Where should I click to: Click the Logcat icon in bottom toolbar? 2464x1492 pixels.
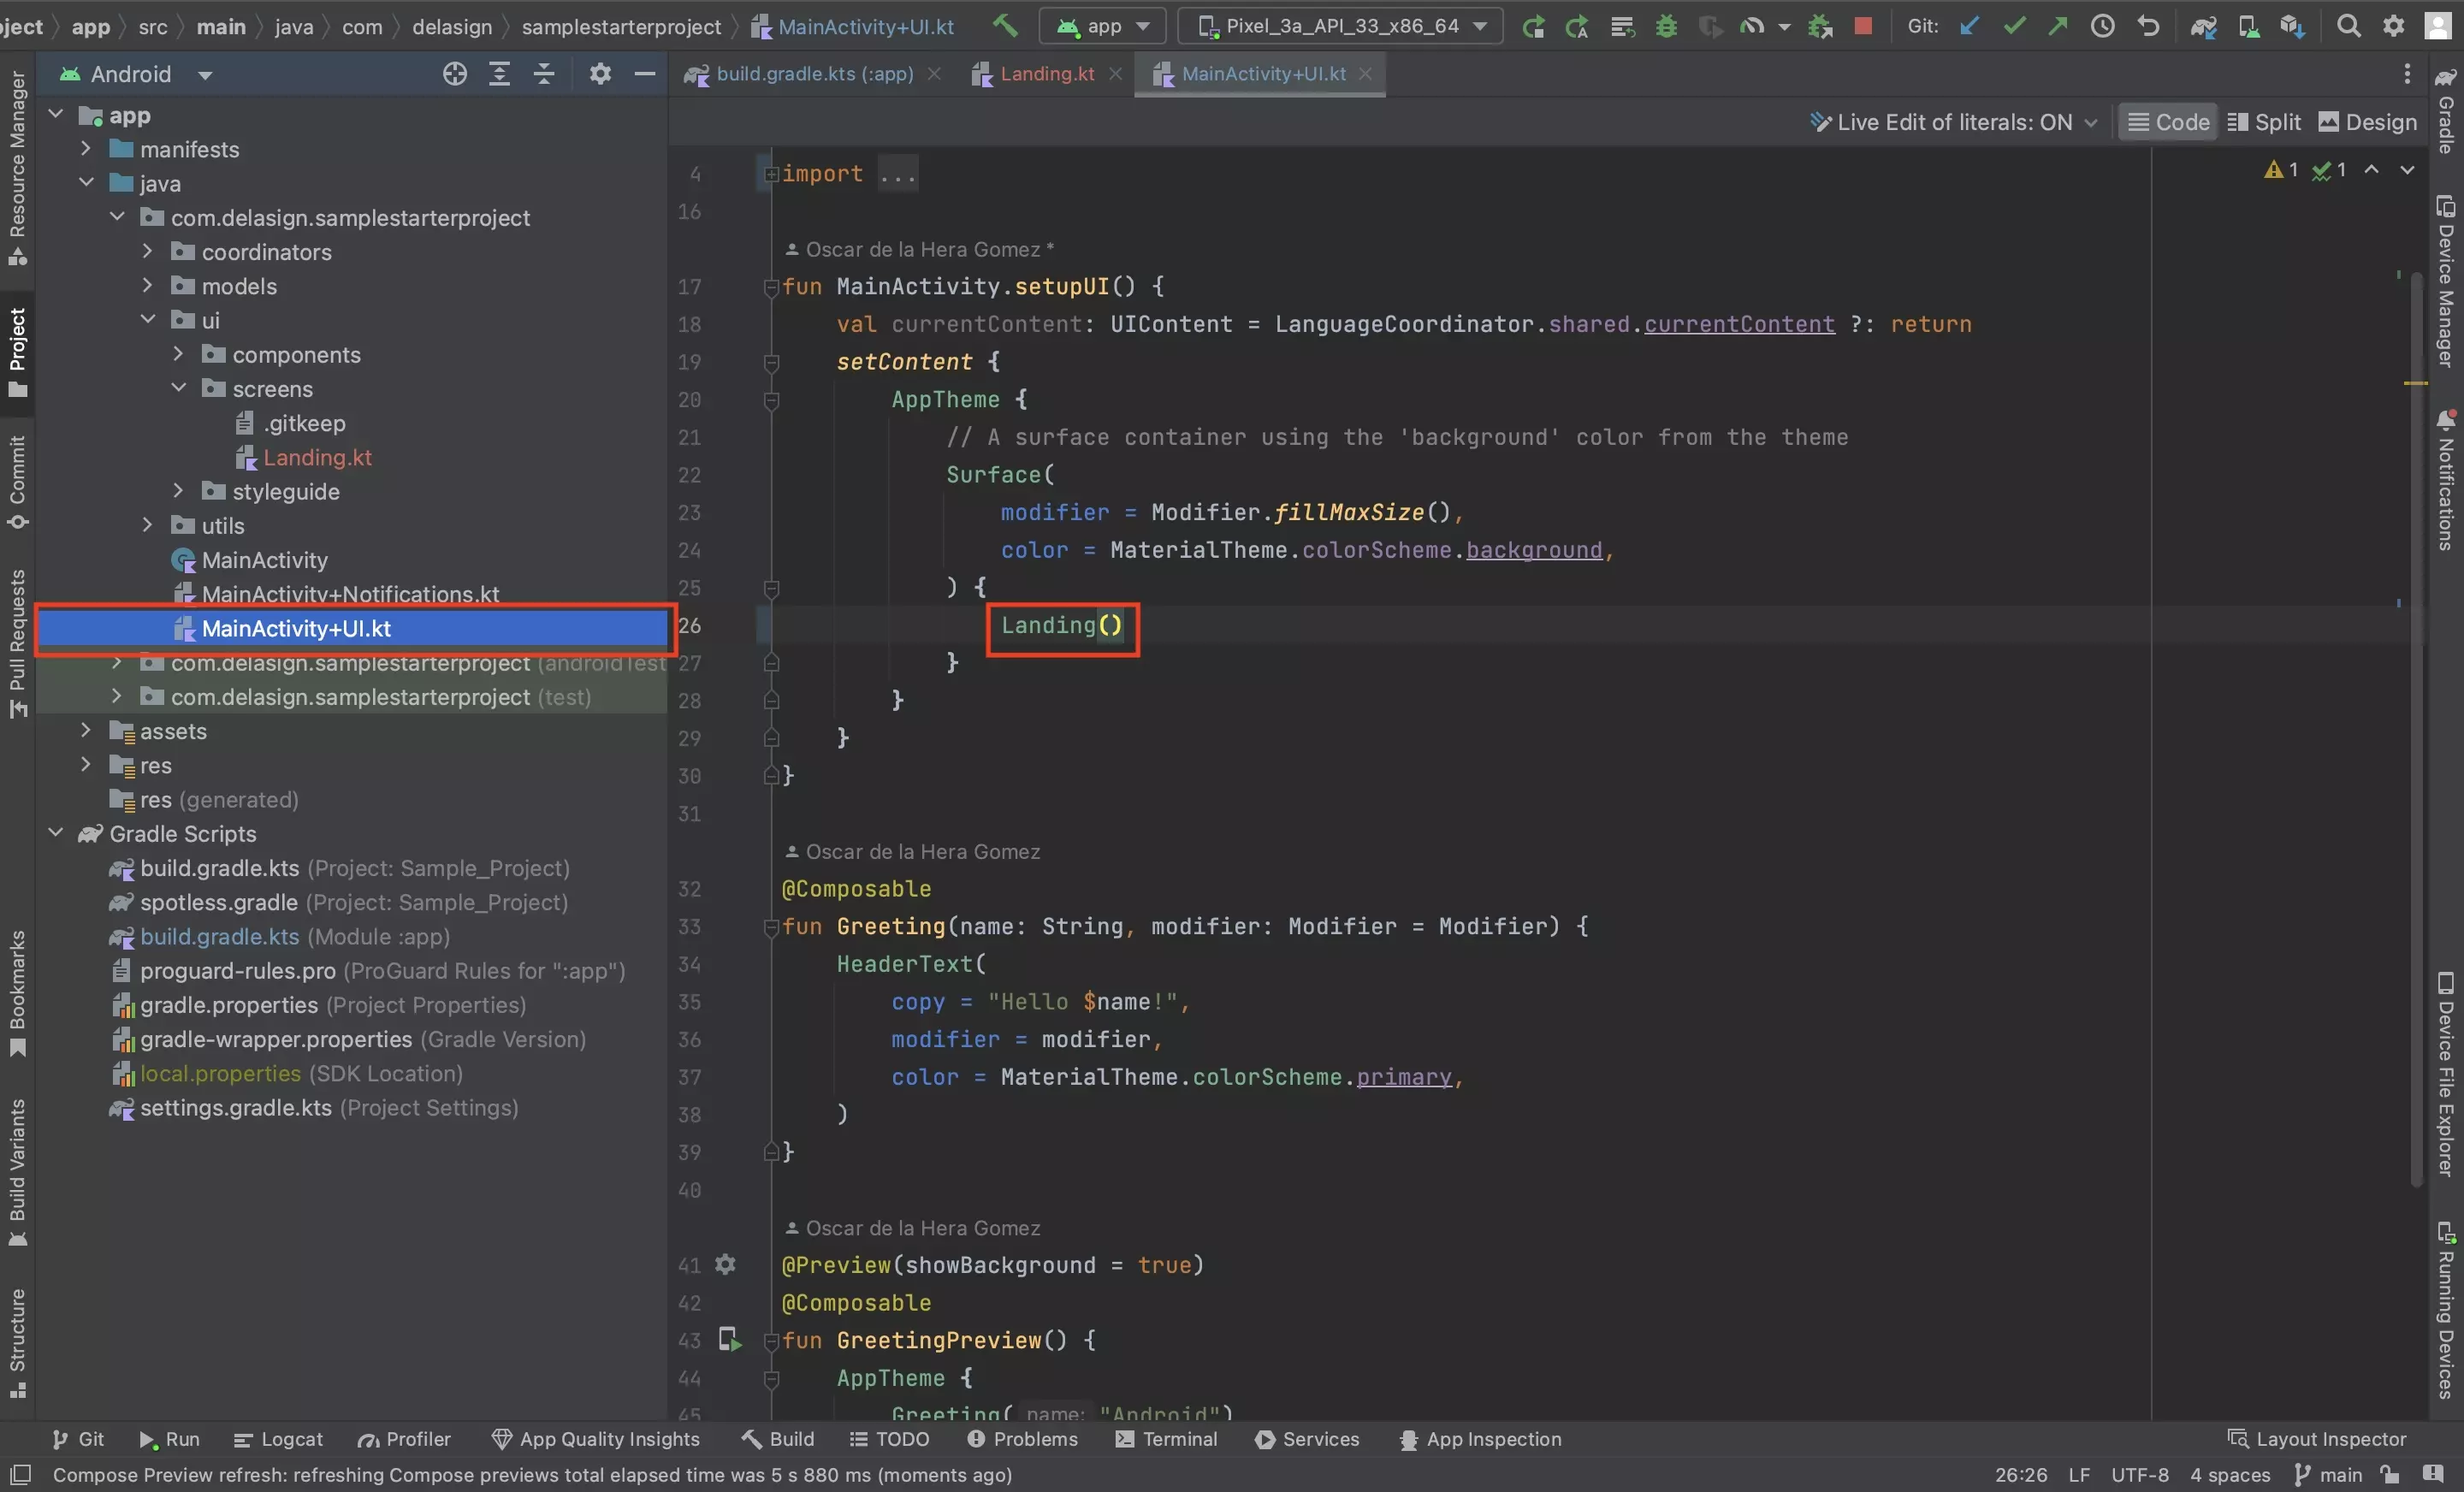[x=275, y=1439]
